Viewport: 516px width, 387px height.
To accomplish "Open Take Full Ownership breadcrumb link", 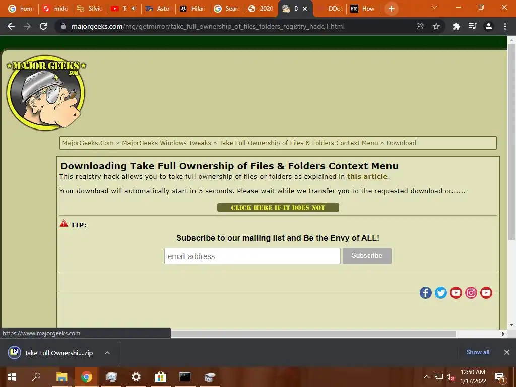I will coord(298,143).
